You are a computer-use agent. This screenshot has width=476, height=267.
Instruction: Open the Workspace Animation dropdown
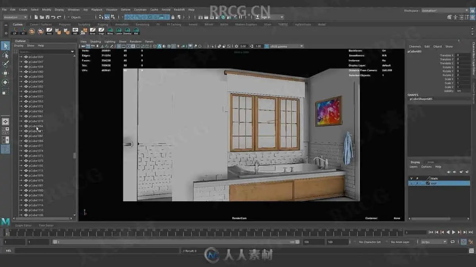point(445,11)
